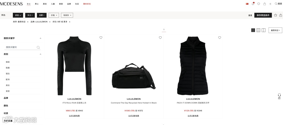The image size is (283, 125).
Task: Switch to the four-column grid view
Action: coord(253,30)
